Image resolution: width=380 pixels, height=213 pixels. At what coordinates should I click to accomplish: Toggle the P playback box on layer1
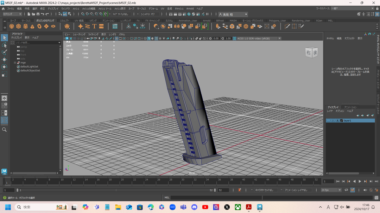[333, 121]
